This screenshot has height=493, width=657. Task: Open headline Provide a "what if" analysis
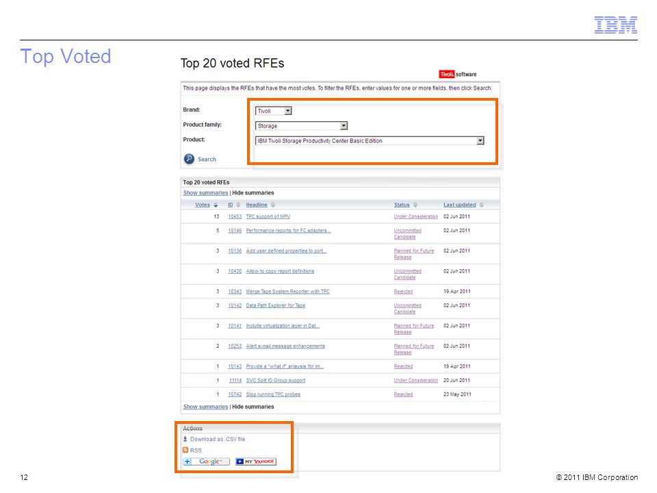285,366
